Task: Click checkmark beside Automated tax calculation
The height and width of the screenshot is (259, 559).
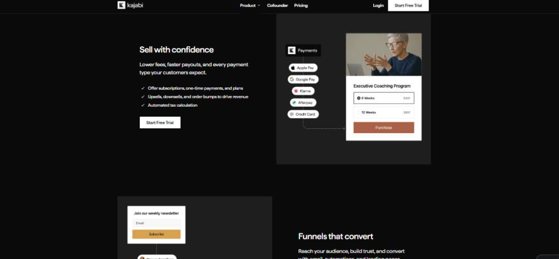Action: [143, 105]
